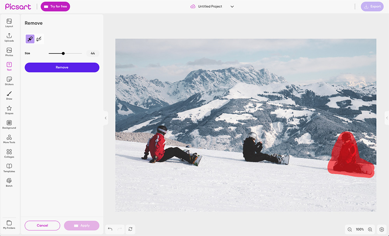Open More Tools in the sidebar
This screenshot has height=236, width=389.
point(9,139)
